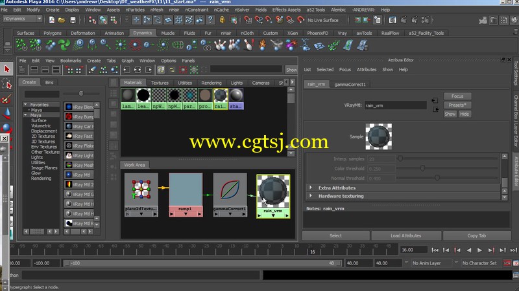Click the Hypershade output connections icon
Image resolution: width=519 pixels, height=291 pixels.
pyautogui.click(x=149, y=70)
